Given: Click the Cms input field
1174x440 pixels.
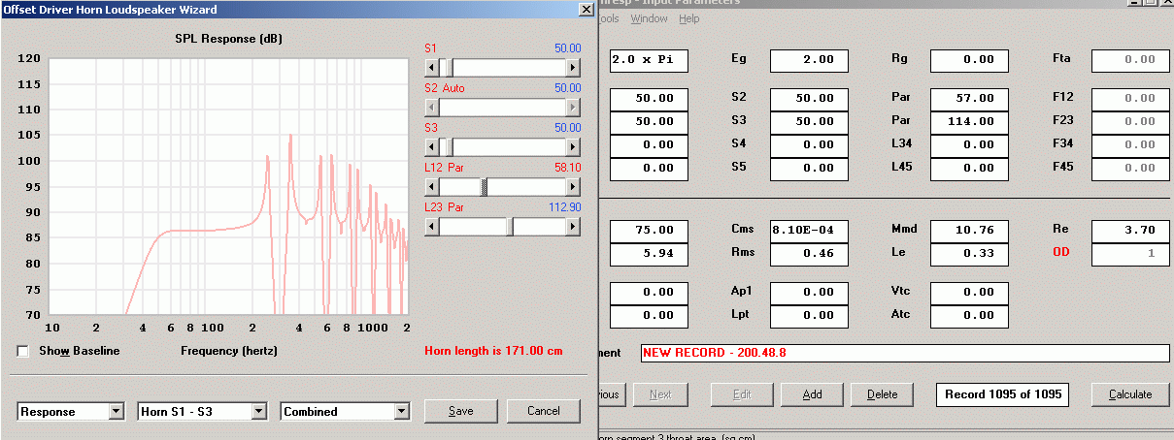Looking at the screenshot, I should point(809,231).
